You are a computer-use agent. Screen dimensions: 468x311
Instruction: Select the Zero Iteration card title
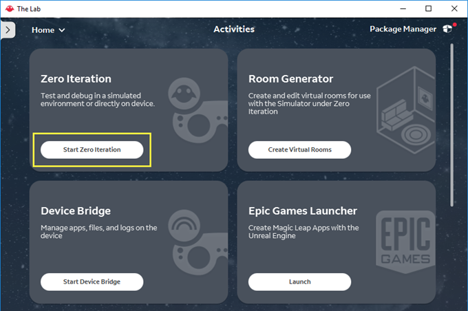76,79
